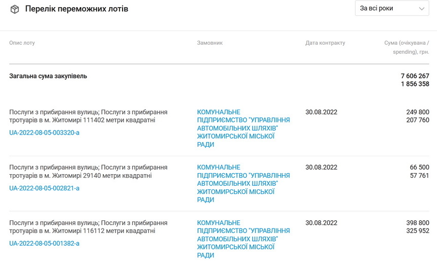Click the total amount 7 606 267
The height and width of the screenshot is (263, 437).
[415, 76]
